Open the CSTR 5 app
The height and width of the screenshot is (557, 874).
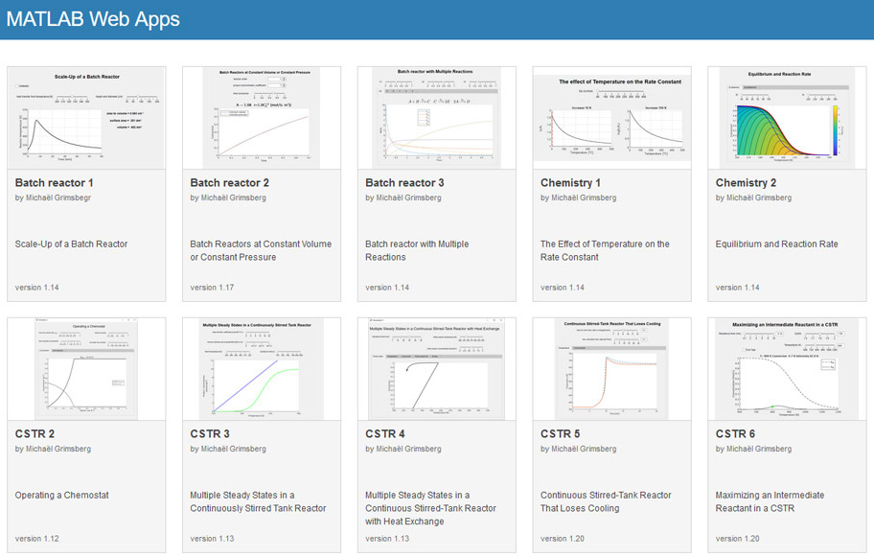557,433
